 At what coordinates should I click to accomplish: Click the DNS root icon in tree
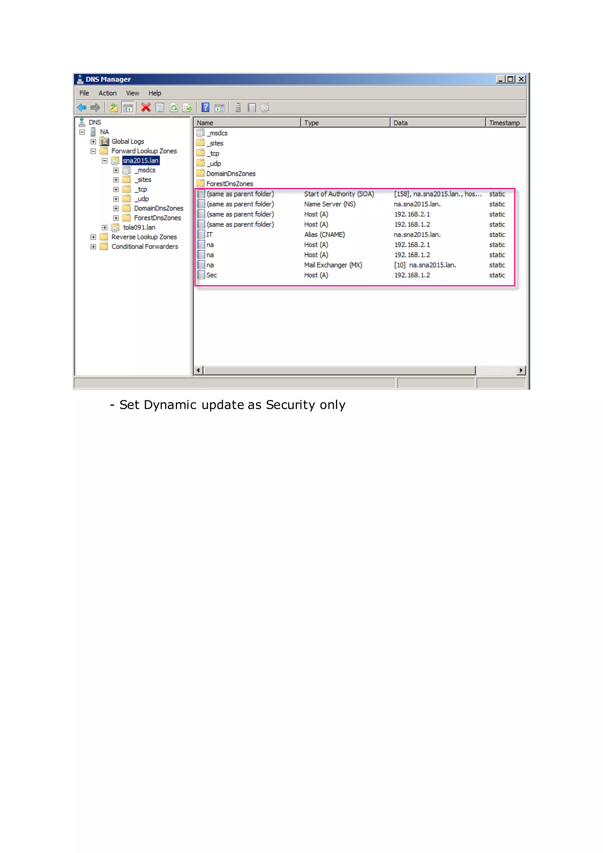coord(82,122)
